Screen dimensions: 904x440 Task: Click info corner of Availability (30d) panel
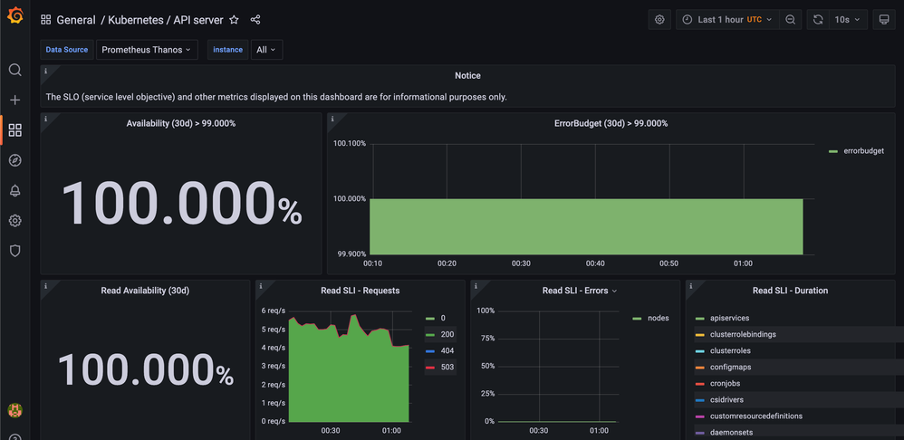tap(45, 119)
